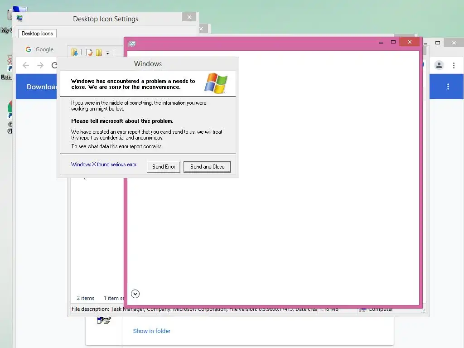464x348 pixels.
Task: Click the Downloads heading in Chrome
Action: 42,87
